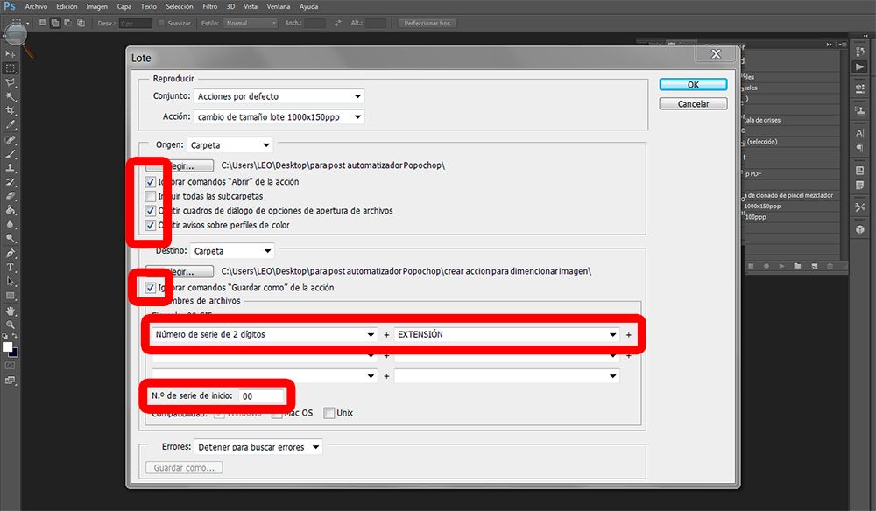Click the foreground color swatch
Viewport: 876px width, 511px height.
(x=7, y=346)
